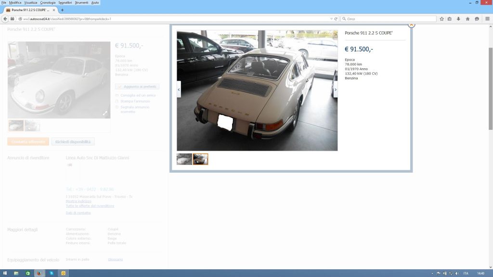Click the Cerca search box

(389, 19)
